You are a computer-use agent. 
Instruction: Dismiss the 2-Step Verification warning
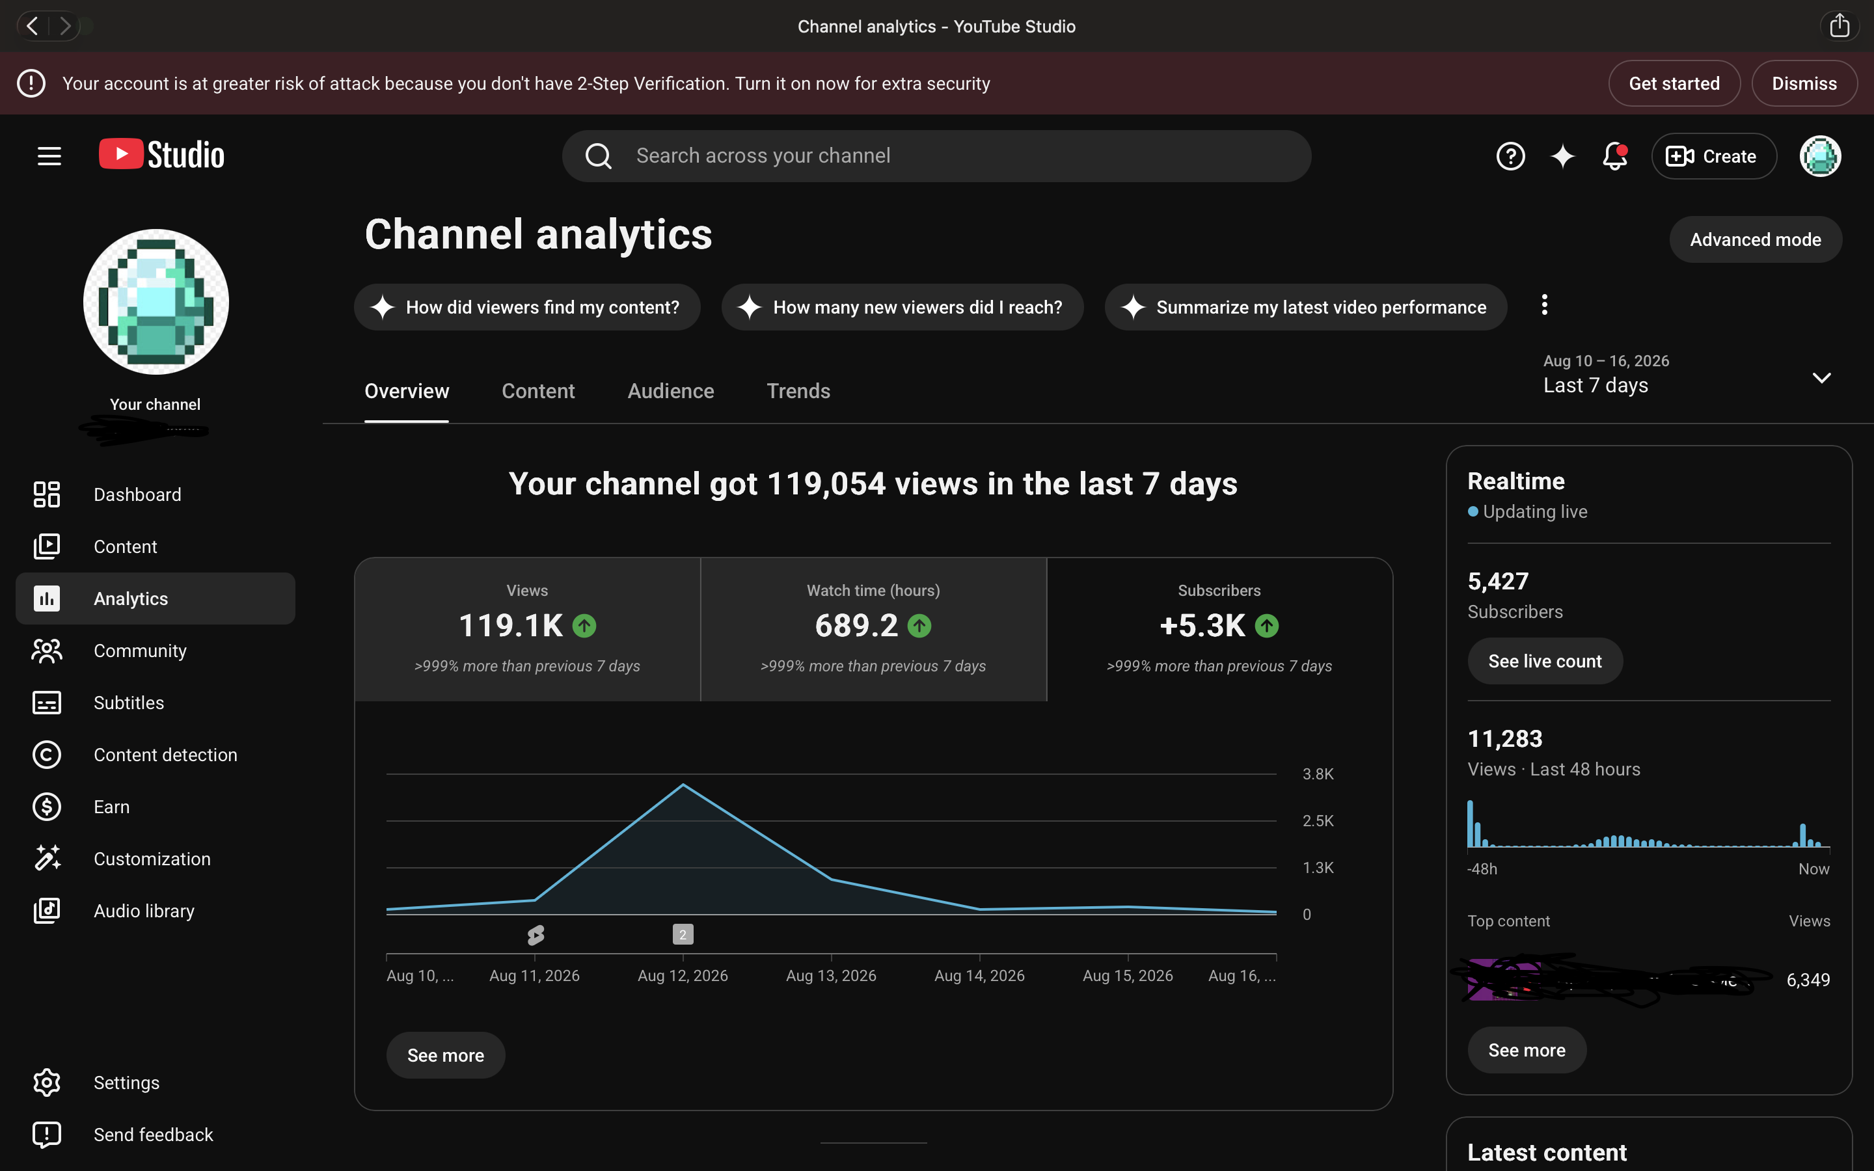(x=1804, y=84)
